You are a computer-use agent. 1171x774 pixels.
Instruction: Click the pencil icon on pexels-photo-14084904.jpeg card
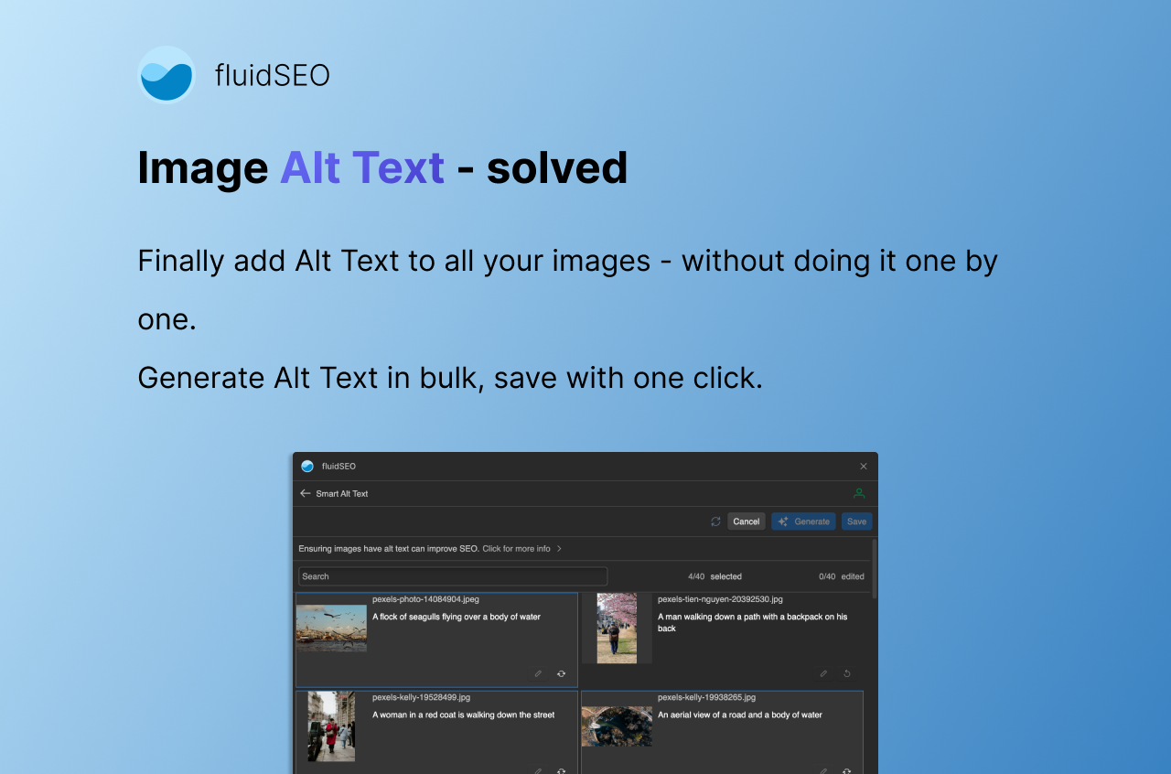tap(538, 673)
